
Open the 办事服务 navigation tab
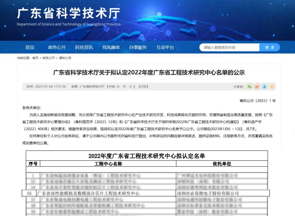[138, 48]
